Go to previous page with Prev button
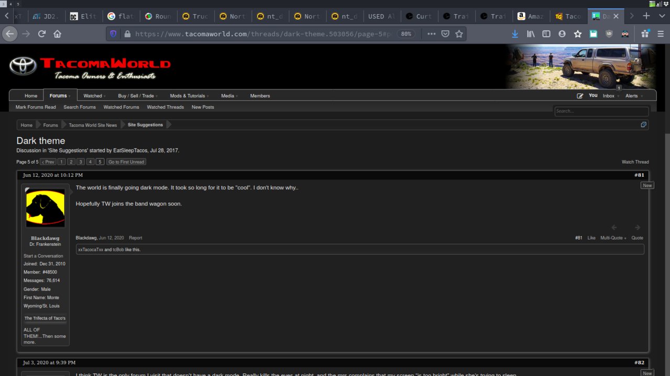 pos(48,162)
